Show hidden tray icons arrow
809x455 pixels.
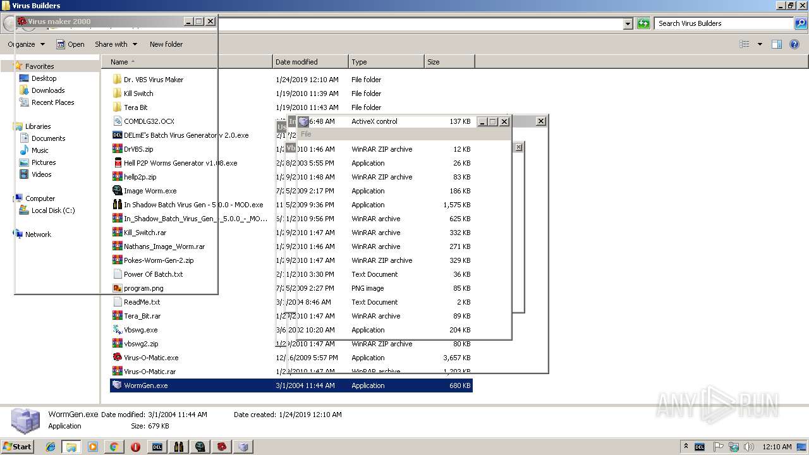coord(686,446)
